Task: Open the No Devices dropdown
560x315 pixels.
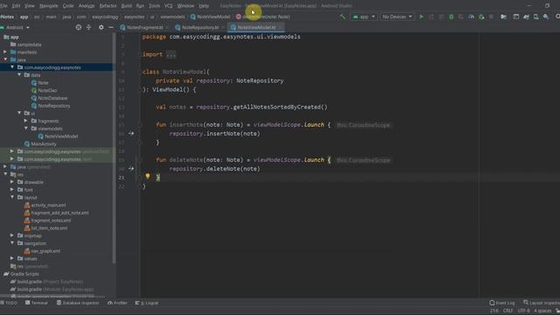Action: (396, 17)
